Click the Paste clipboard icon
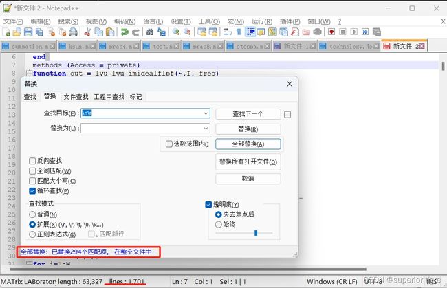The image size is (447, 288). coord(110,32)
